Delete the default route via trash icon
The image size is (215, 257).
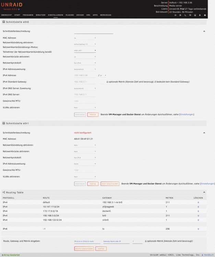198,203
